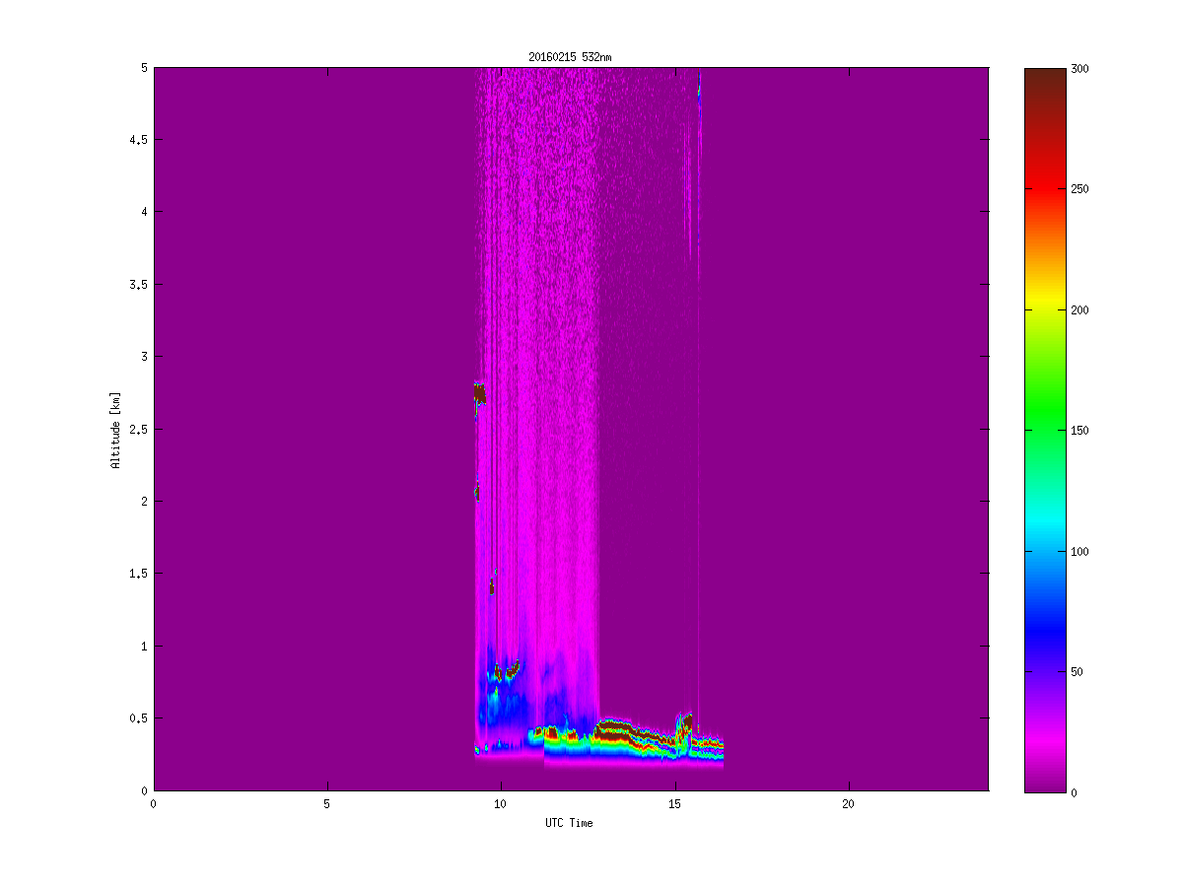1183x888 pixels.
Task: Click the 0.5 altitude tick label
Action: 139,718
